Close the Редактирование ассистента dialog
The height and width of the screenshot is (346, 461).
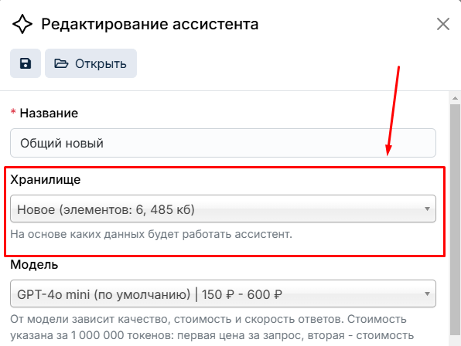click(443, 24)
